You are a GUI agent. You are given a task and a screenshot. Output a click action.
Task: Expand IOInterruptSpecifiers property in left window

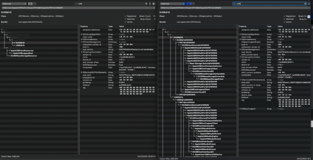point(81,34)
